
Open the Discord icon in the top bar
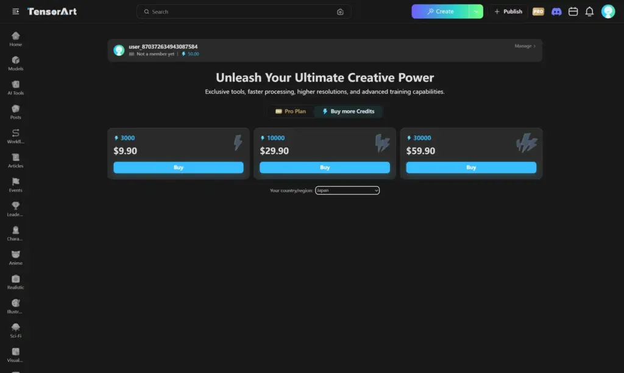(x=556, y=11)
